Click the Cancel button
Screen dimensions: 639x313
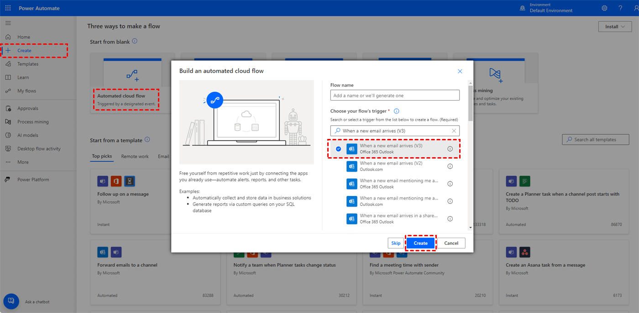click(x=451, y=243)
